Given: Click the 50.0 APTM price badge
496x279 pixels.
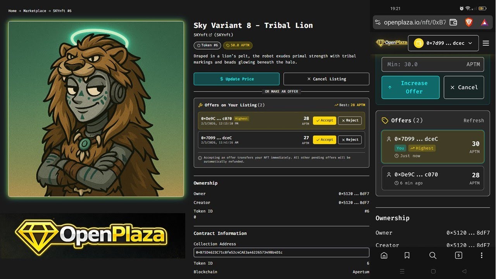Looking at the screenshot, I should coord(238,45).
